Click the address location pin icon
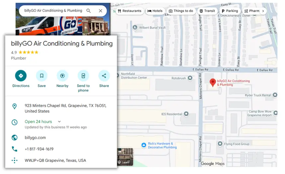The height and width of the screenshot is (174, 285). click(15, 106)
